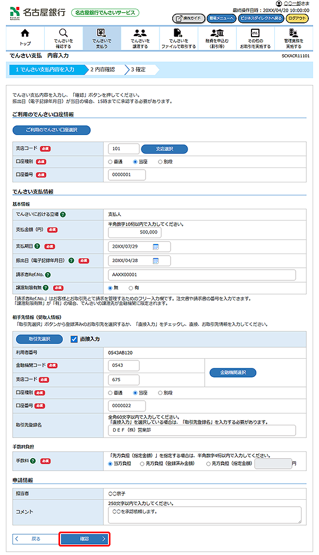
Task: Open 管理業務を実施する icon
Action: (x=293, y=33)
